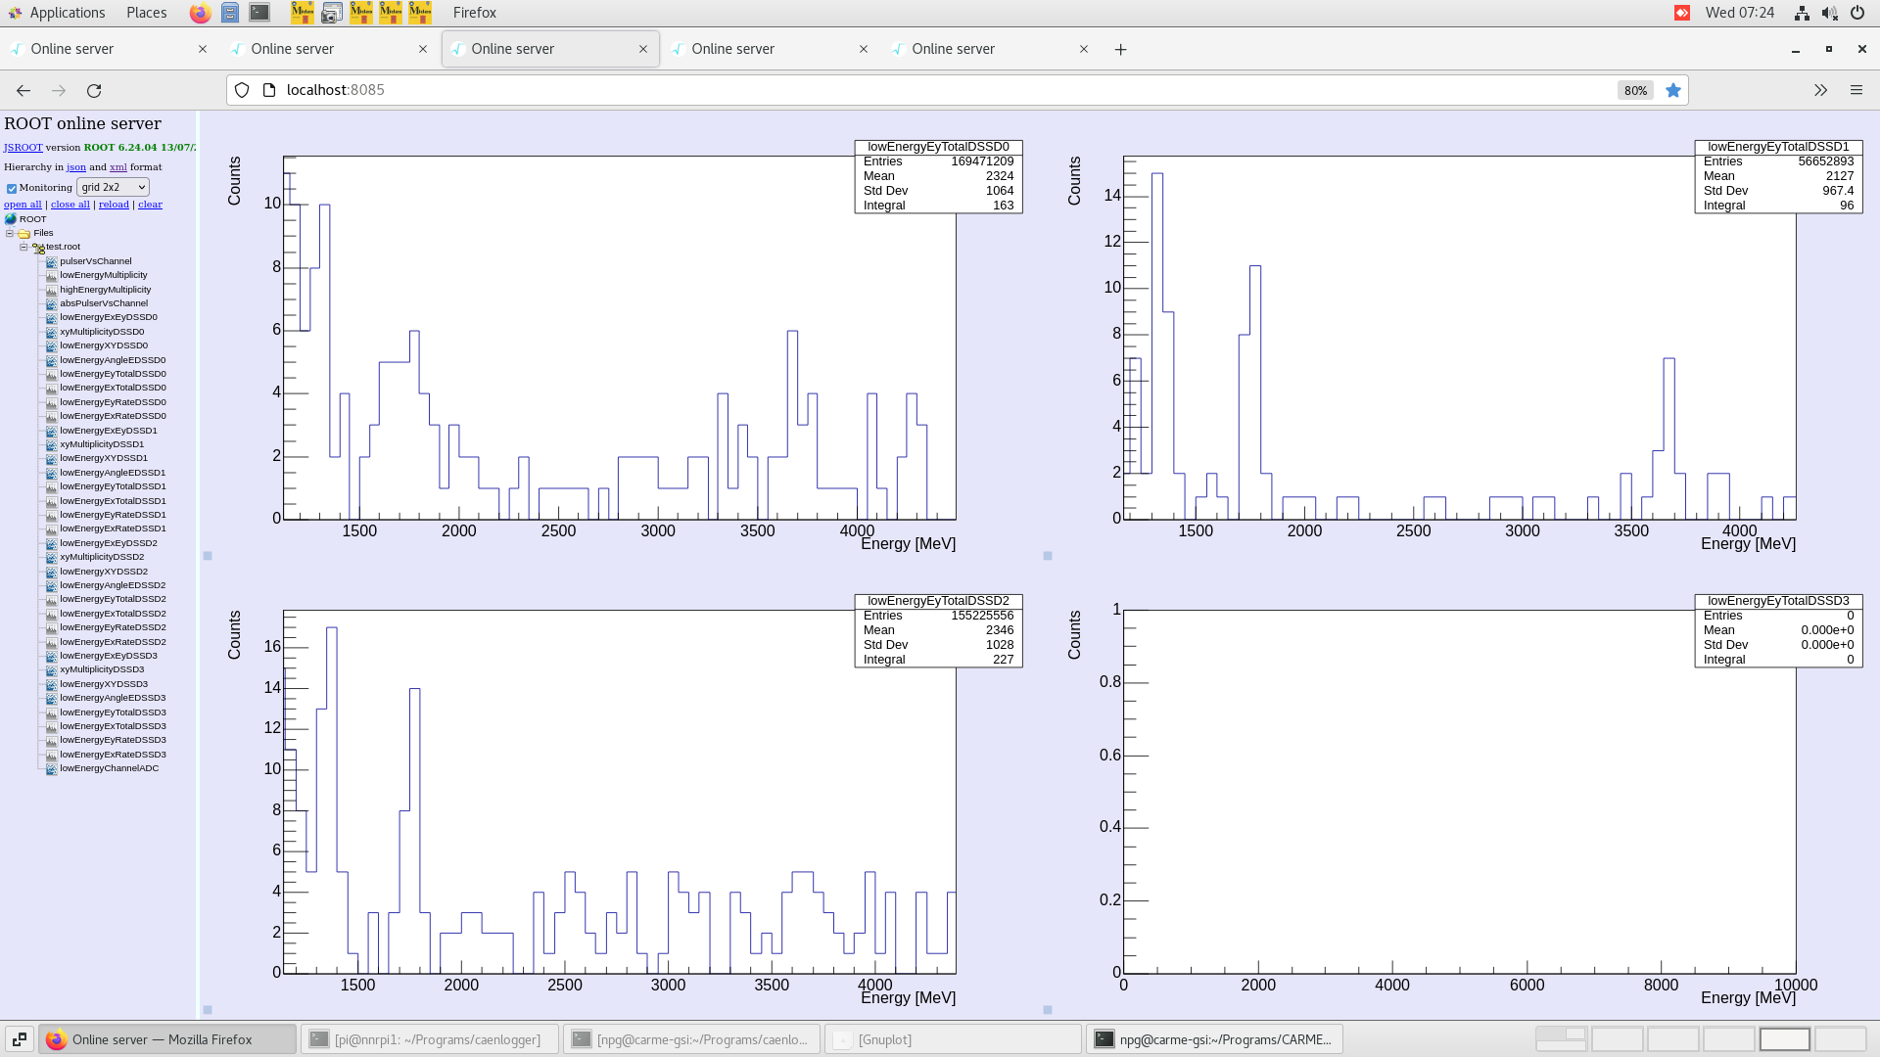Viewport: 1880px width, 1057px height.
Task: Disable the Monitoring checkbox
Action: pos(12,188)
